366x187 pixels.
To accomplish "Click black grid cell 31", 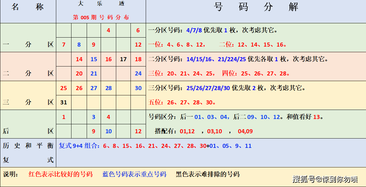I will [x=63, y=103].
